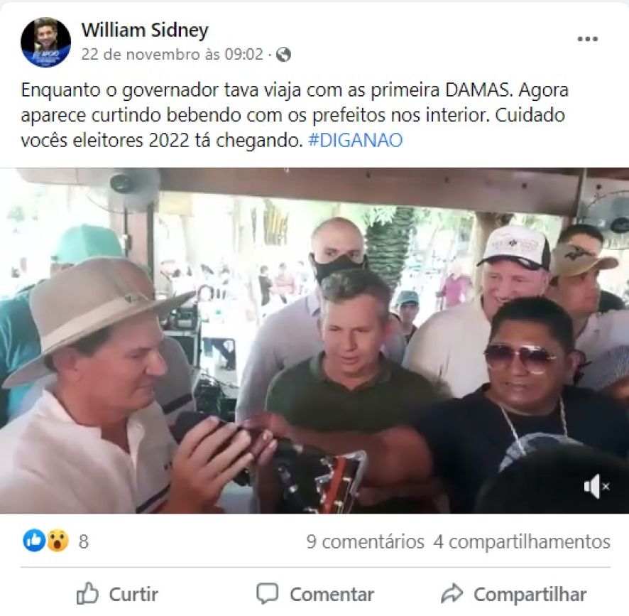
Task: Click William Sidney's profile picture
Action: [45, 42]
